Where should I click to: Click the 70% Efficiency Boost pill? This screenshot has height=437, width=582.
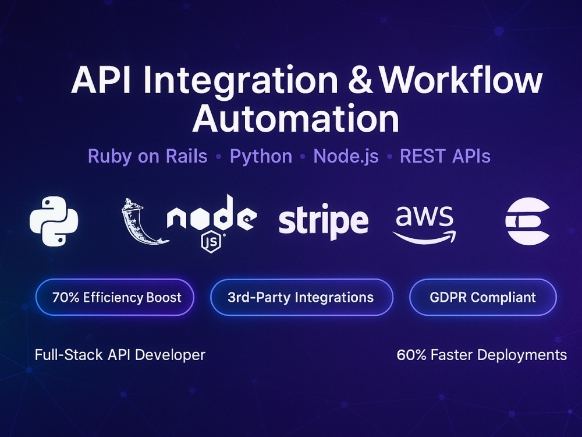click(115, 297)
